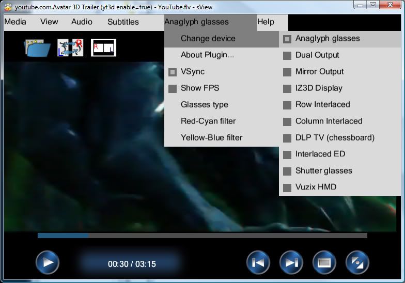
Task: Collapse the Anaglyph glasses menu in the menu bar
Action: tap(211, 23)
